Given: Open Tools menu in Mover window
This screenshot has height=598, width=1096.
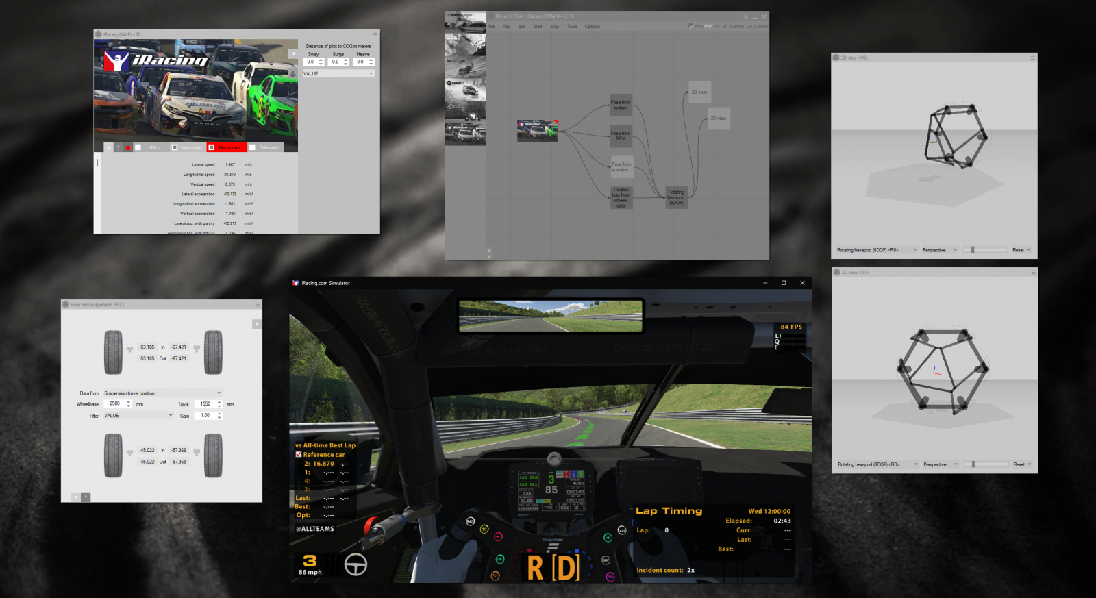Looking at the screenshot, I should (572, 27).
